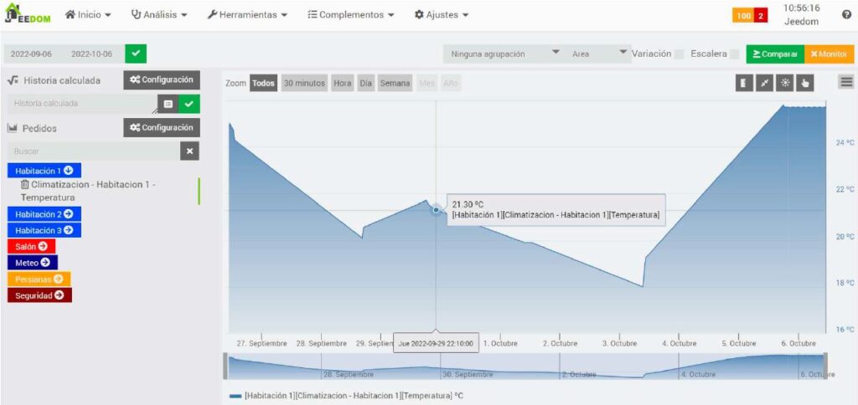
Task: Enable the Variación checkbox
Action: point(679,54)
